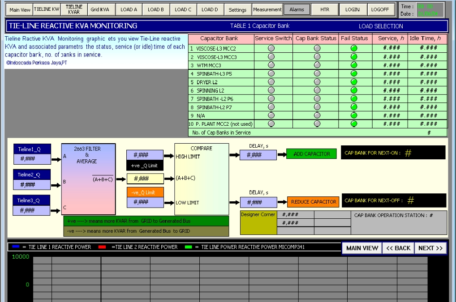This screenshot has height=302, width=456.
Task: Toggle Service Switch for VISCOSE-L3 MCC2
Action: coord(271,48)
